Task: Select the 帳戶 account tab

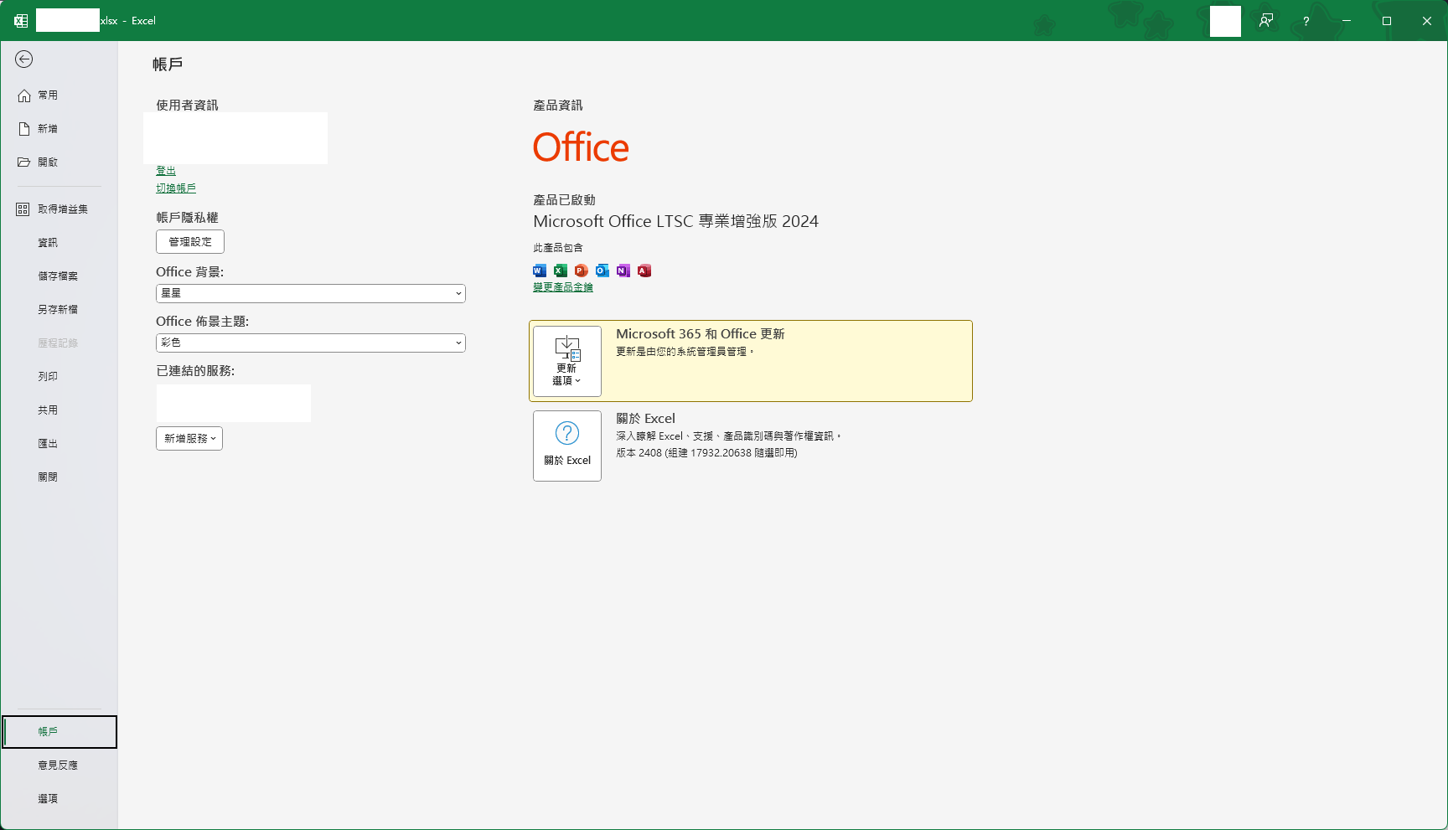Action: (59, 732)
